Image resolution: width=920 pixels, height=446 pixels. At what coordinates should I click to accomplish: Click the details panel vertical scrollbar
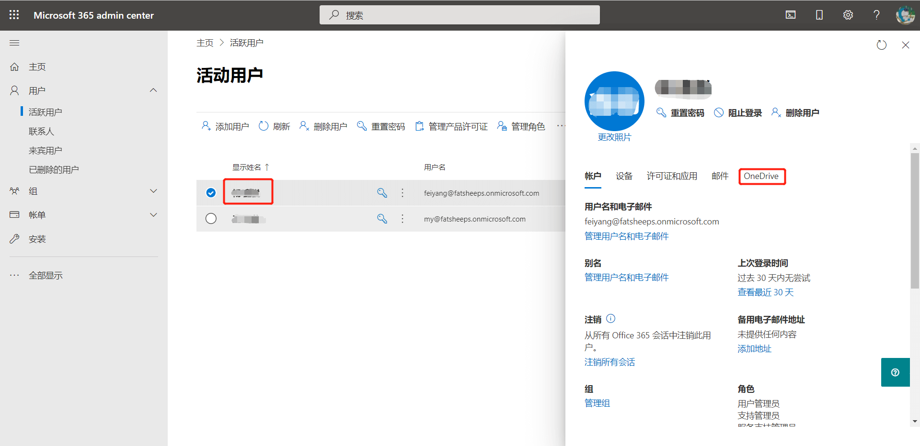click(915, 221)
